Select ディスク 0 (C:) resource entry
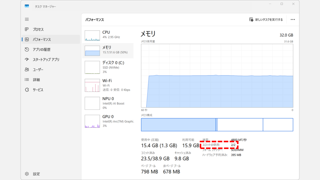 pyautogui.click(x=108, y=67)
